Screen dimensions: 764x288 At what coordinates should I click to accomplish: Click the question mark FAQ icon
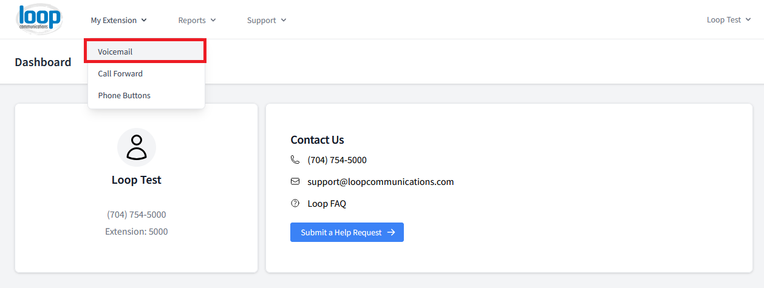point(295,203)
